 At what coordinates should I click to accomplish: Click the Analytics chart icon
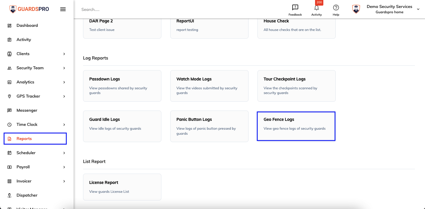[x=9, y=82]
